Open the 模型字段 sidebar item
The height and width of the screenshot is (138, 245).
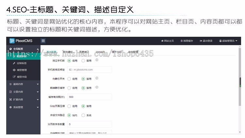(x=23, y=77)
